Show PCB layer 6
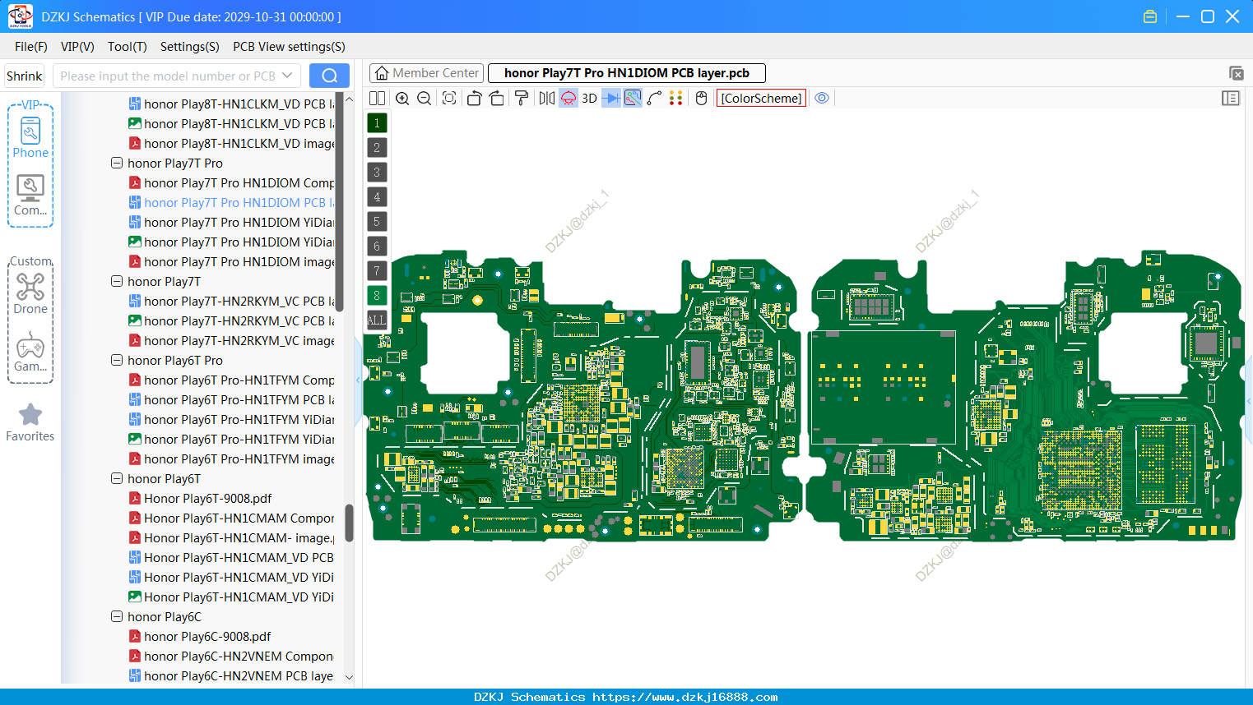Screen dimensions: 1253x705 [377, 247]
